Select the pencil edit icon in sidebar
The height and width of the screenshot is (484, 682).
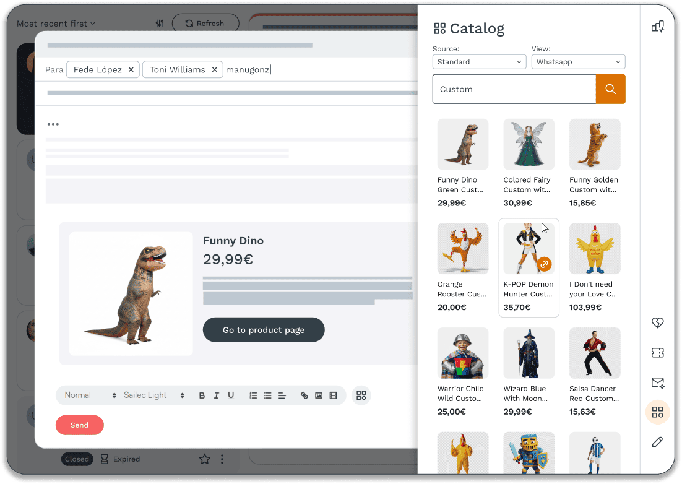657,442
